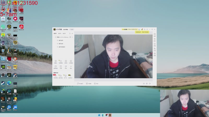Start recording with the camcorder icon below preview
209x117 pixels.
[150, 83]
